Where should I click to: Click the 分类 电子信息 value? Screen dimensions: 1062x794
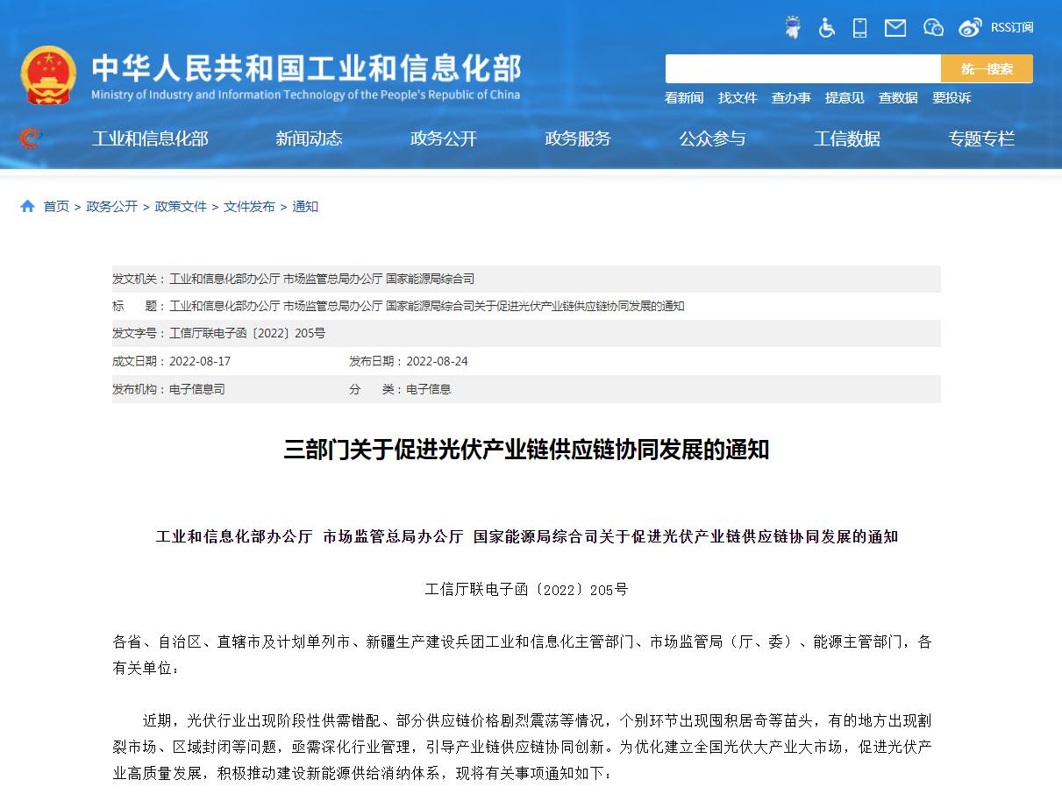(429, 389)
